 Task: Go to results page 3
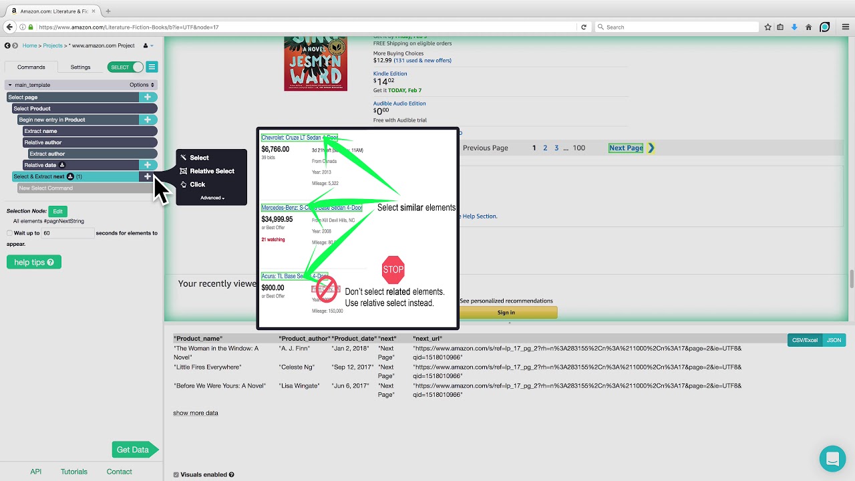point(556,148)
